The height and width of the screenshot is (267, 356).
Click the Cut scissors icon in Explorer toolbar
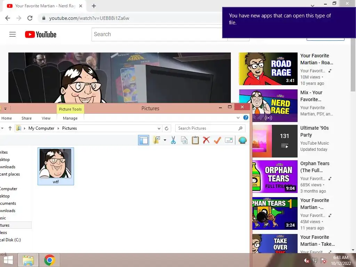[x=173, y=140]
